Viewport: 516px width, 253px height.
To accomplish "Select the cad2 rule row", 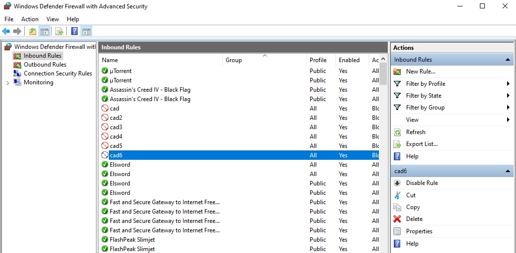I will coord(239,118).
